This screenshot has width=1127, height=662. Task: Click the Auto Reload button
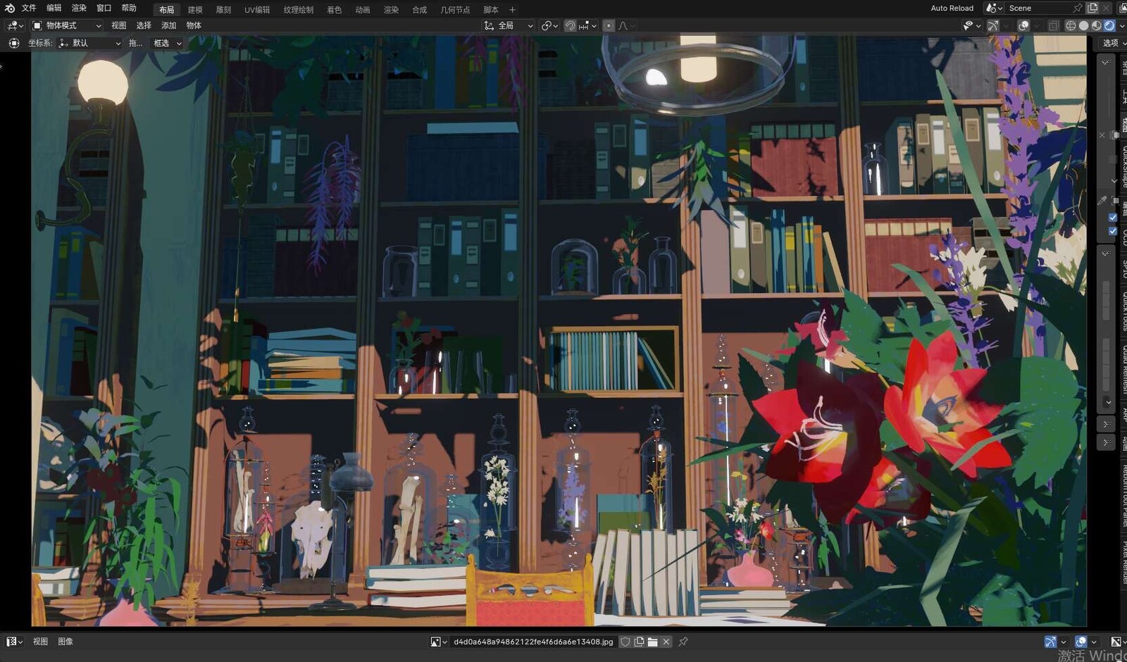click(x=952, y=8)
